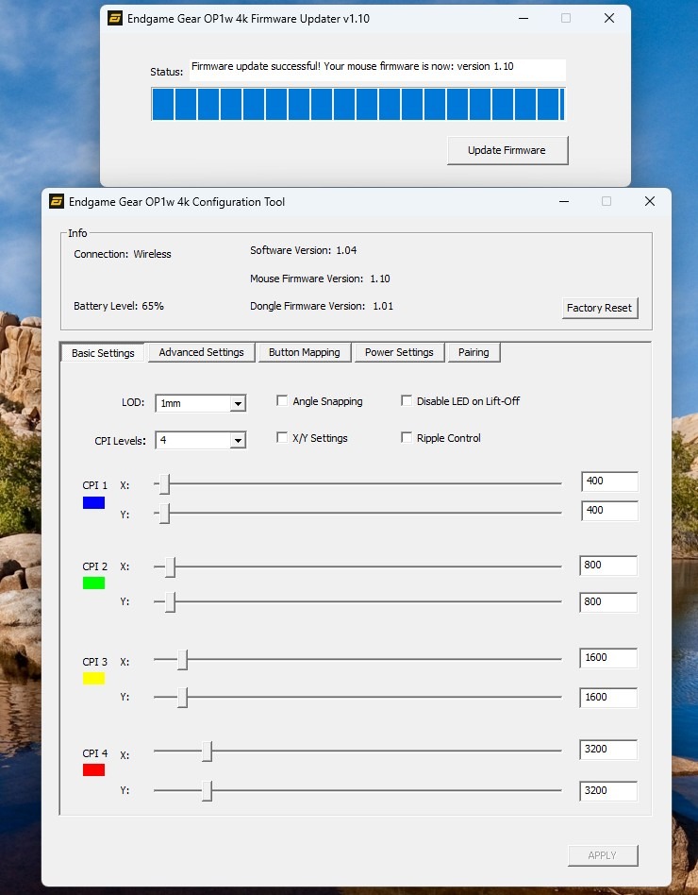Minimize the Configuration Tool window
The height and width of the screenshot is (895, 698).
click(564, 201)
